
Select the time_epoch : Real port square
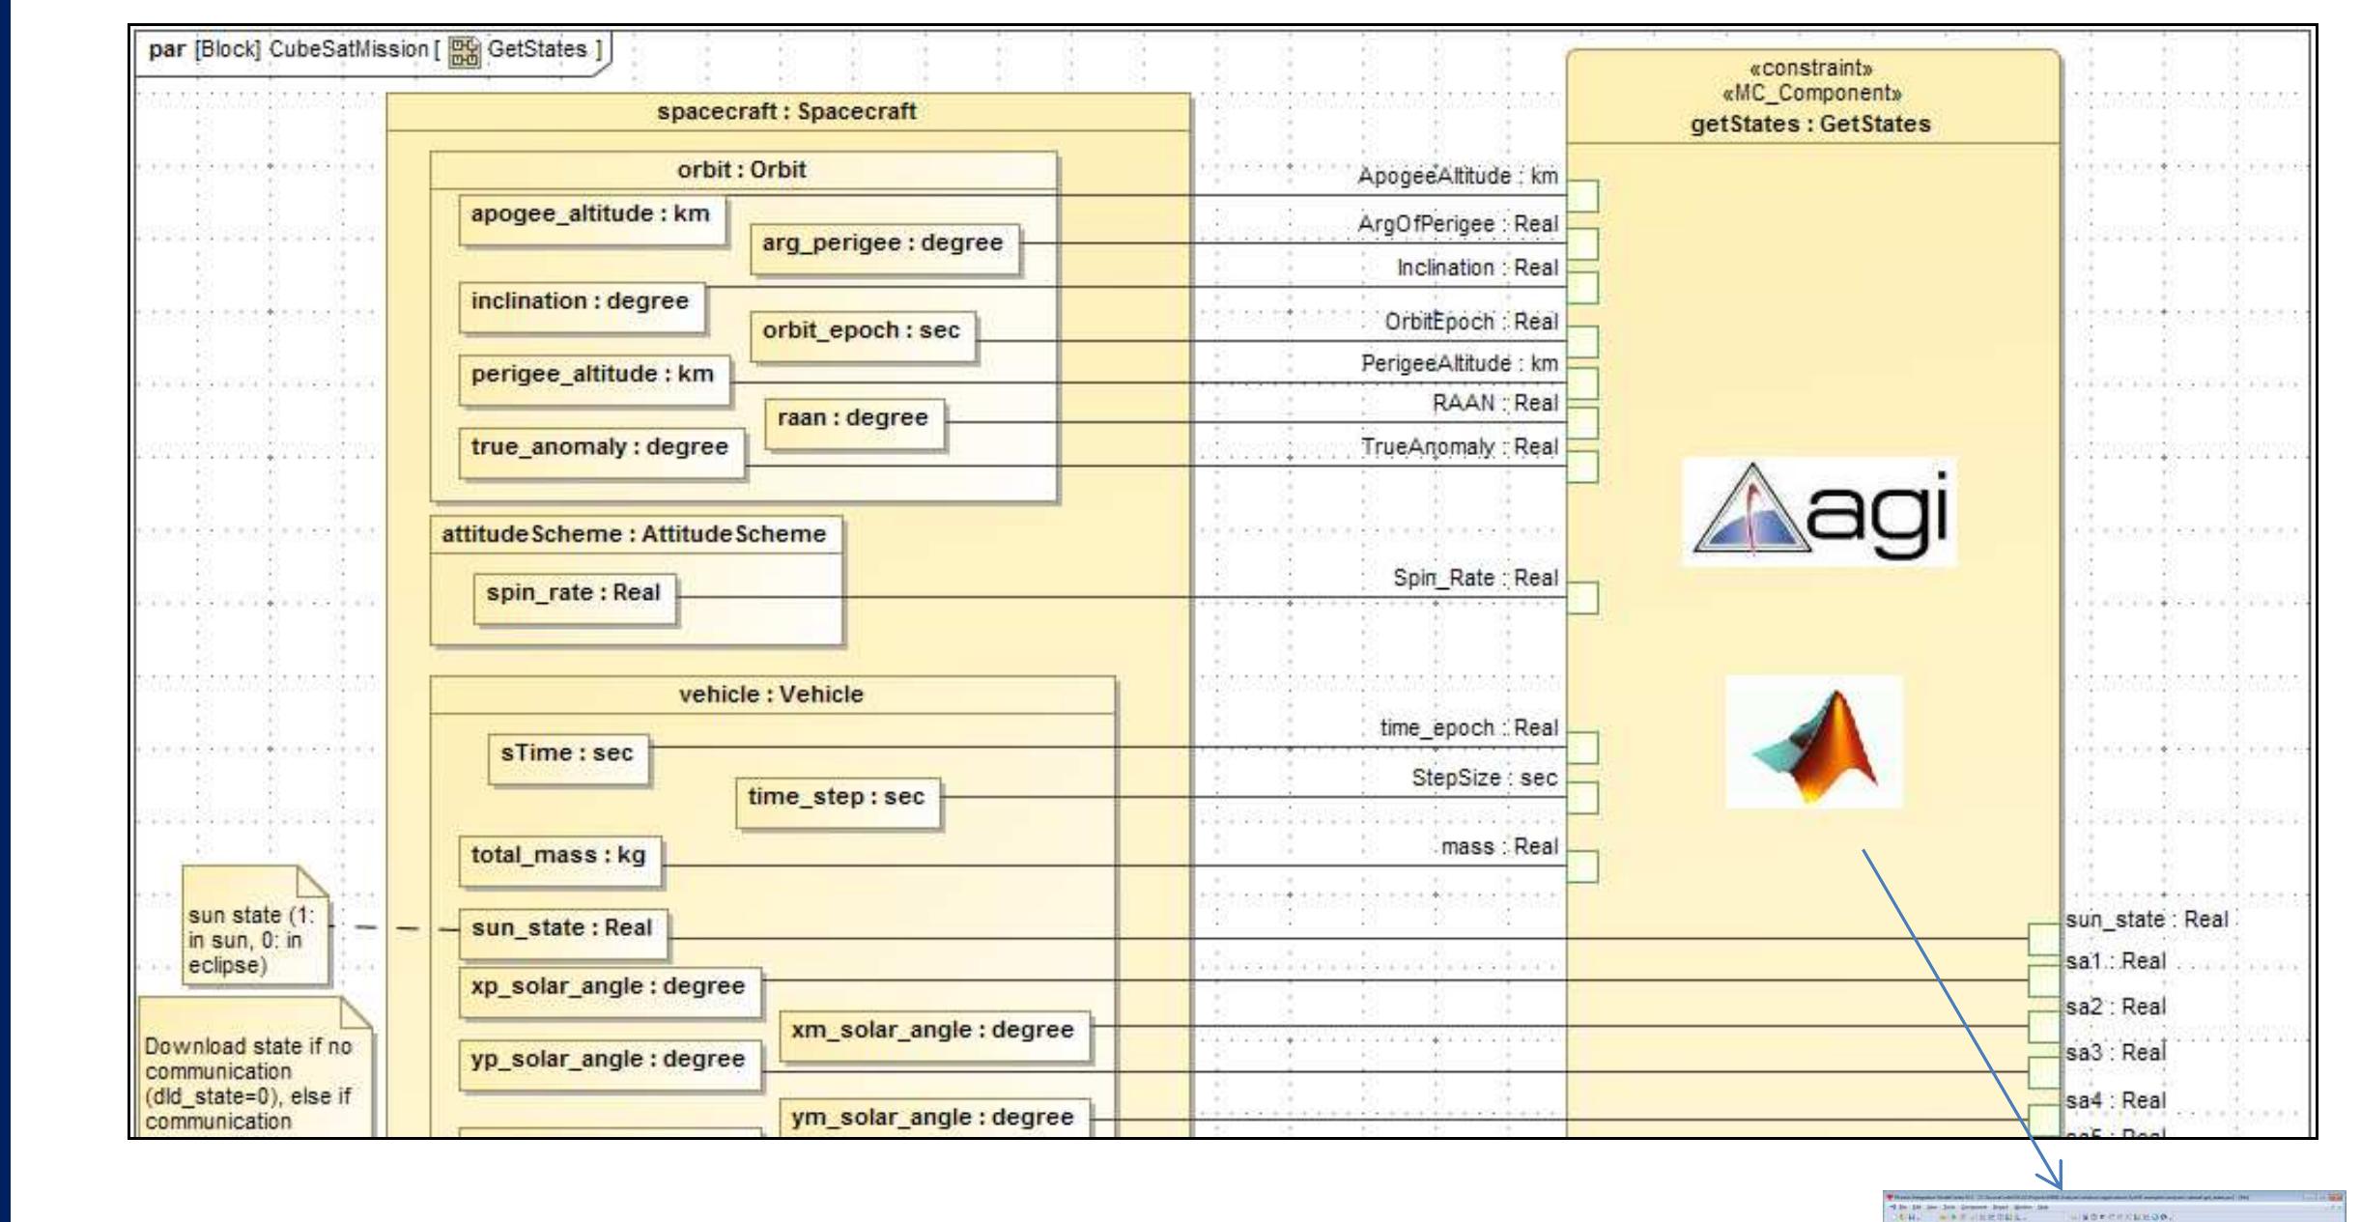pos(1581,747)
